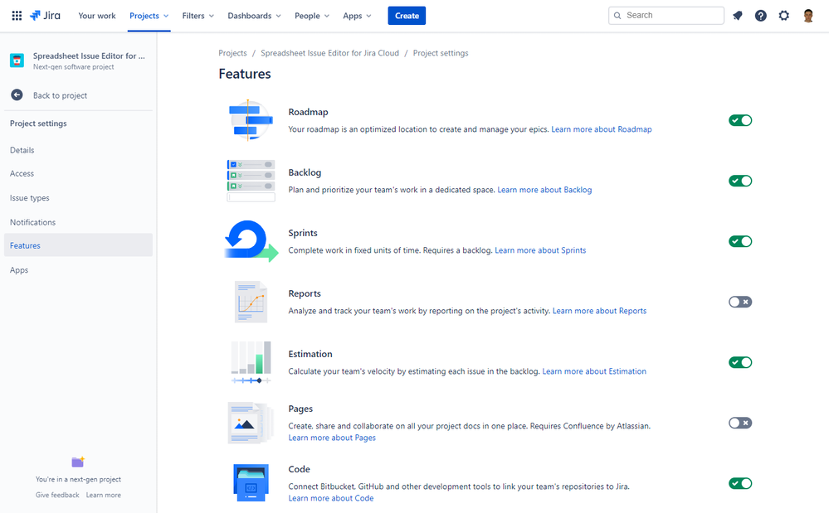The width and height of the screenshot is (829, 513).
Task: Enable the Reports feature toggle
Action: 740,302
